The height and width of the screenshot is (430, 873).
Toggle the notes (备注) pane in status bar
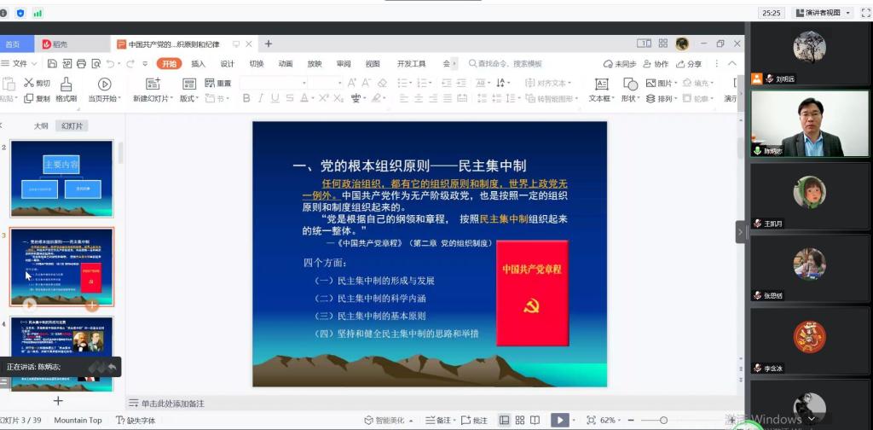click(x=438, y=420)
